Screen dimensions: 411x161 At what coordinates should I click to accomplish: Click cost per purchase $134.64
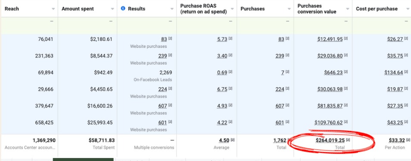[394, 72]
